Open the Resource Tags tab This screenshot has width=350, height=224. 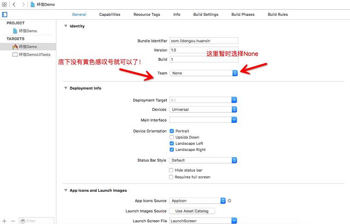147,14
